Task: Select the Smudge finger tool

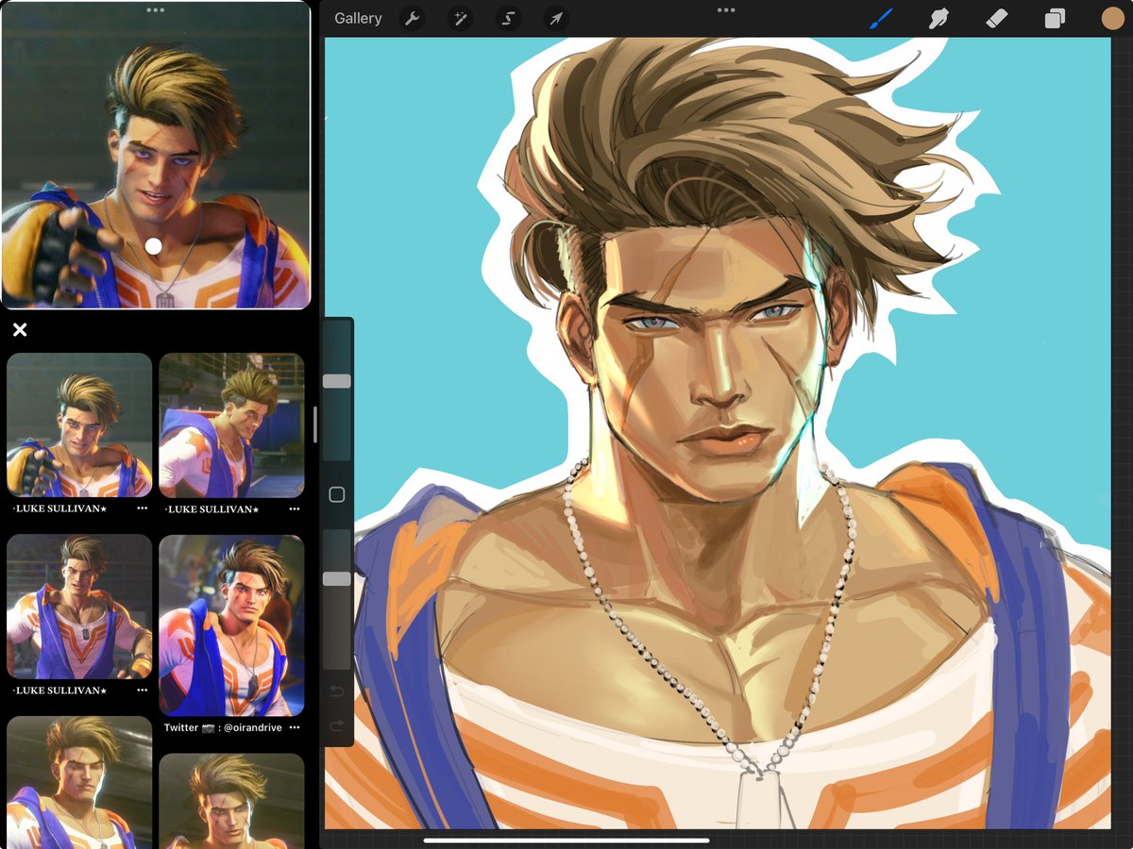Action: point(939,18)
